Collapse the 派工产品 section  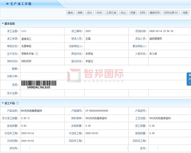pyautogui.click(x=3, y=103)
